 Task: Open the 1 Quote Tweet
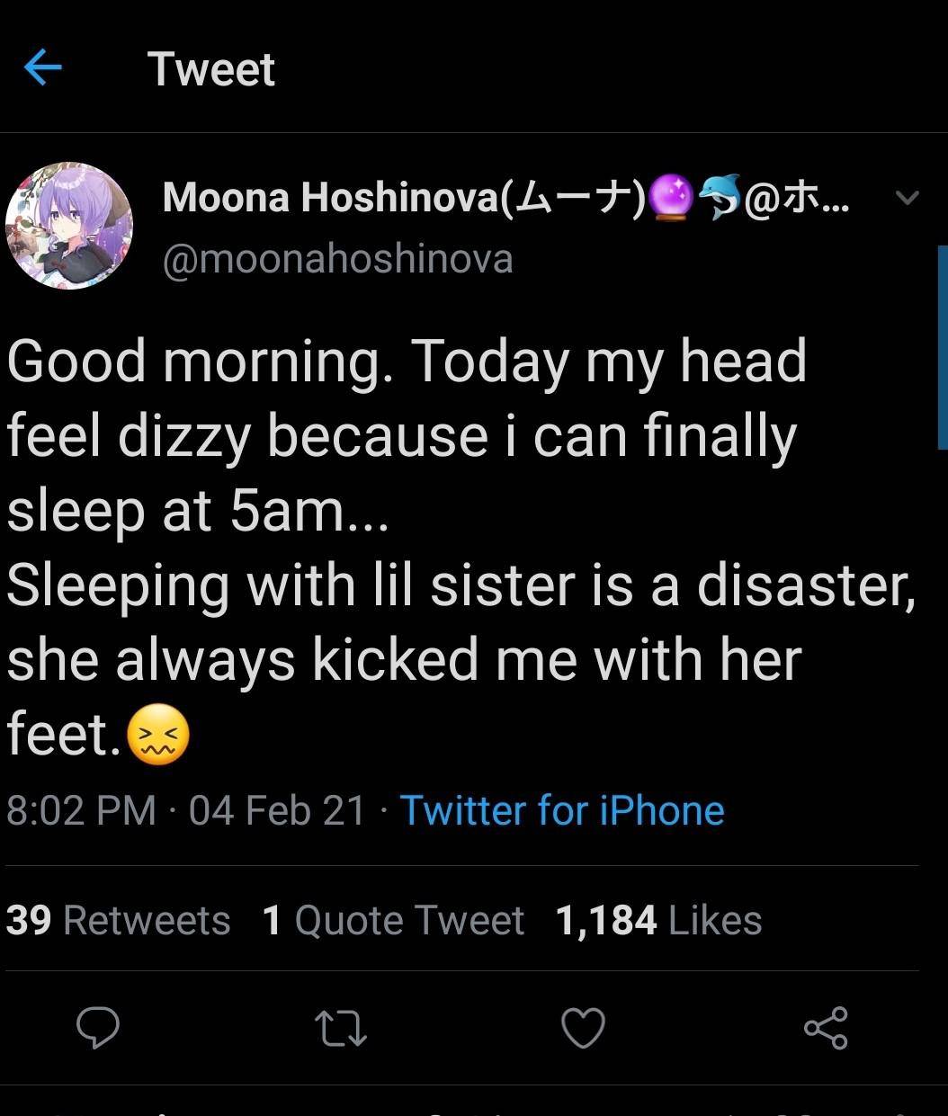(x=392, y=919)
